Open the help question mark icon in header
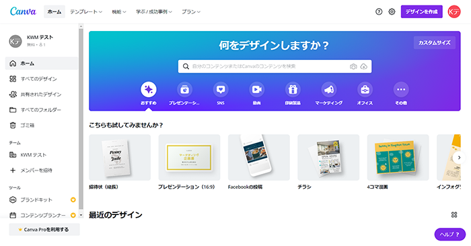 pos(379,11)
